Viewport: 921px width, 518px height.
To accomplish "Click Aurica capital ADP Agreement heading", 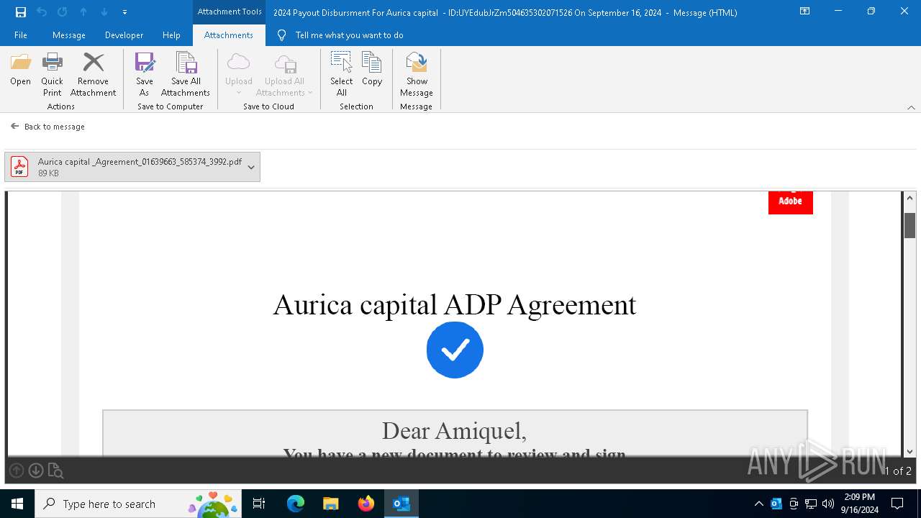I will (455, 304).
